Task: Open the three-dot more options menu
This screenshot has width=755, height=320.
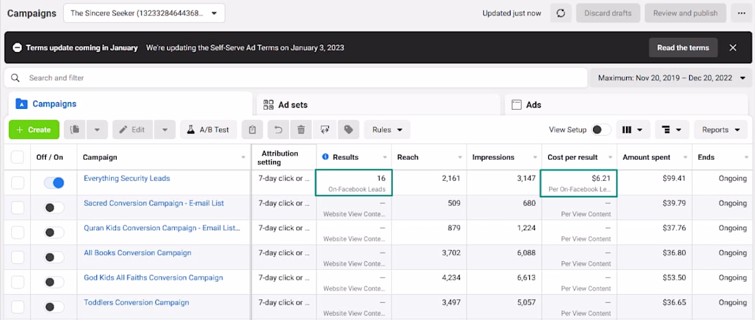Action: [741, 13]
